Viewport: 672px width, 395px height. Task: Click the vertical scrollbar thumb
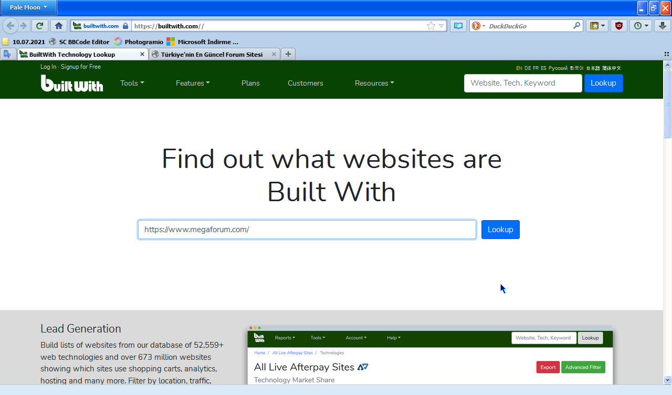[x=668, y=103]
